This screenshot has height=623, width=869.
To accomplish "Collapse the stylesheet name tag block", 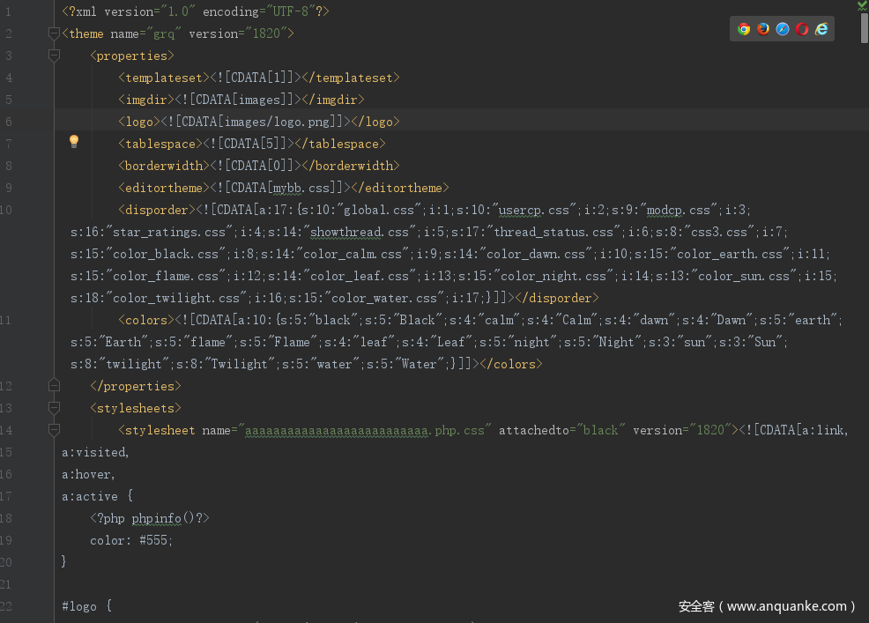I will [x=54, y=430].
